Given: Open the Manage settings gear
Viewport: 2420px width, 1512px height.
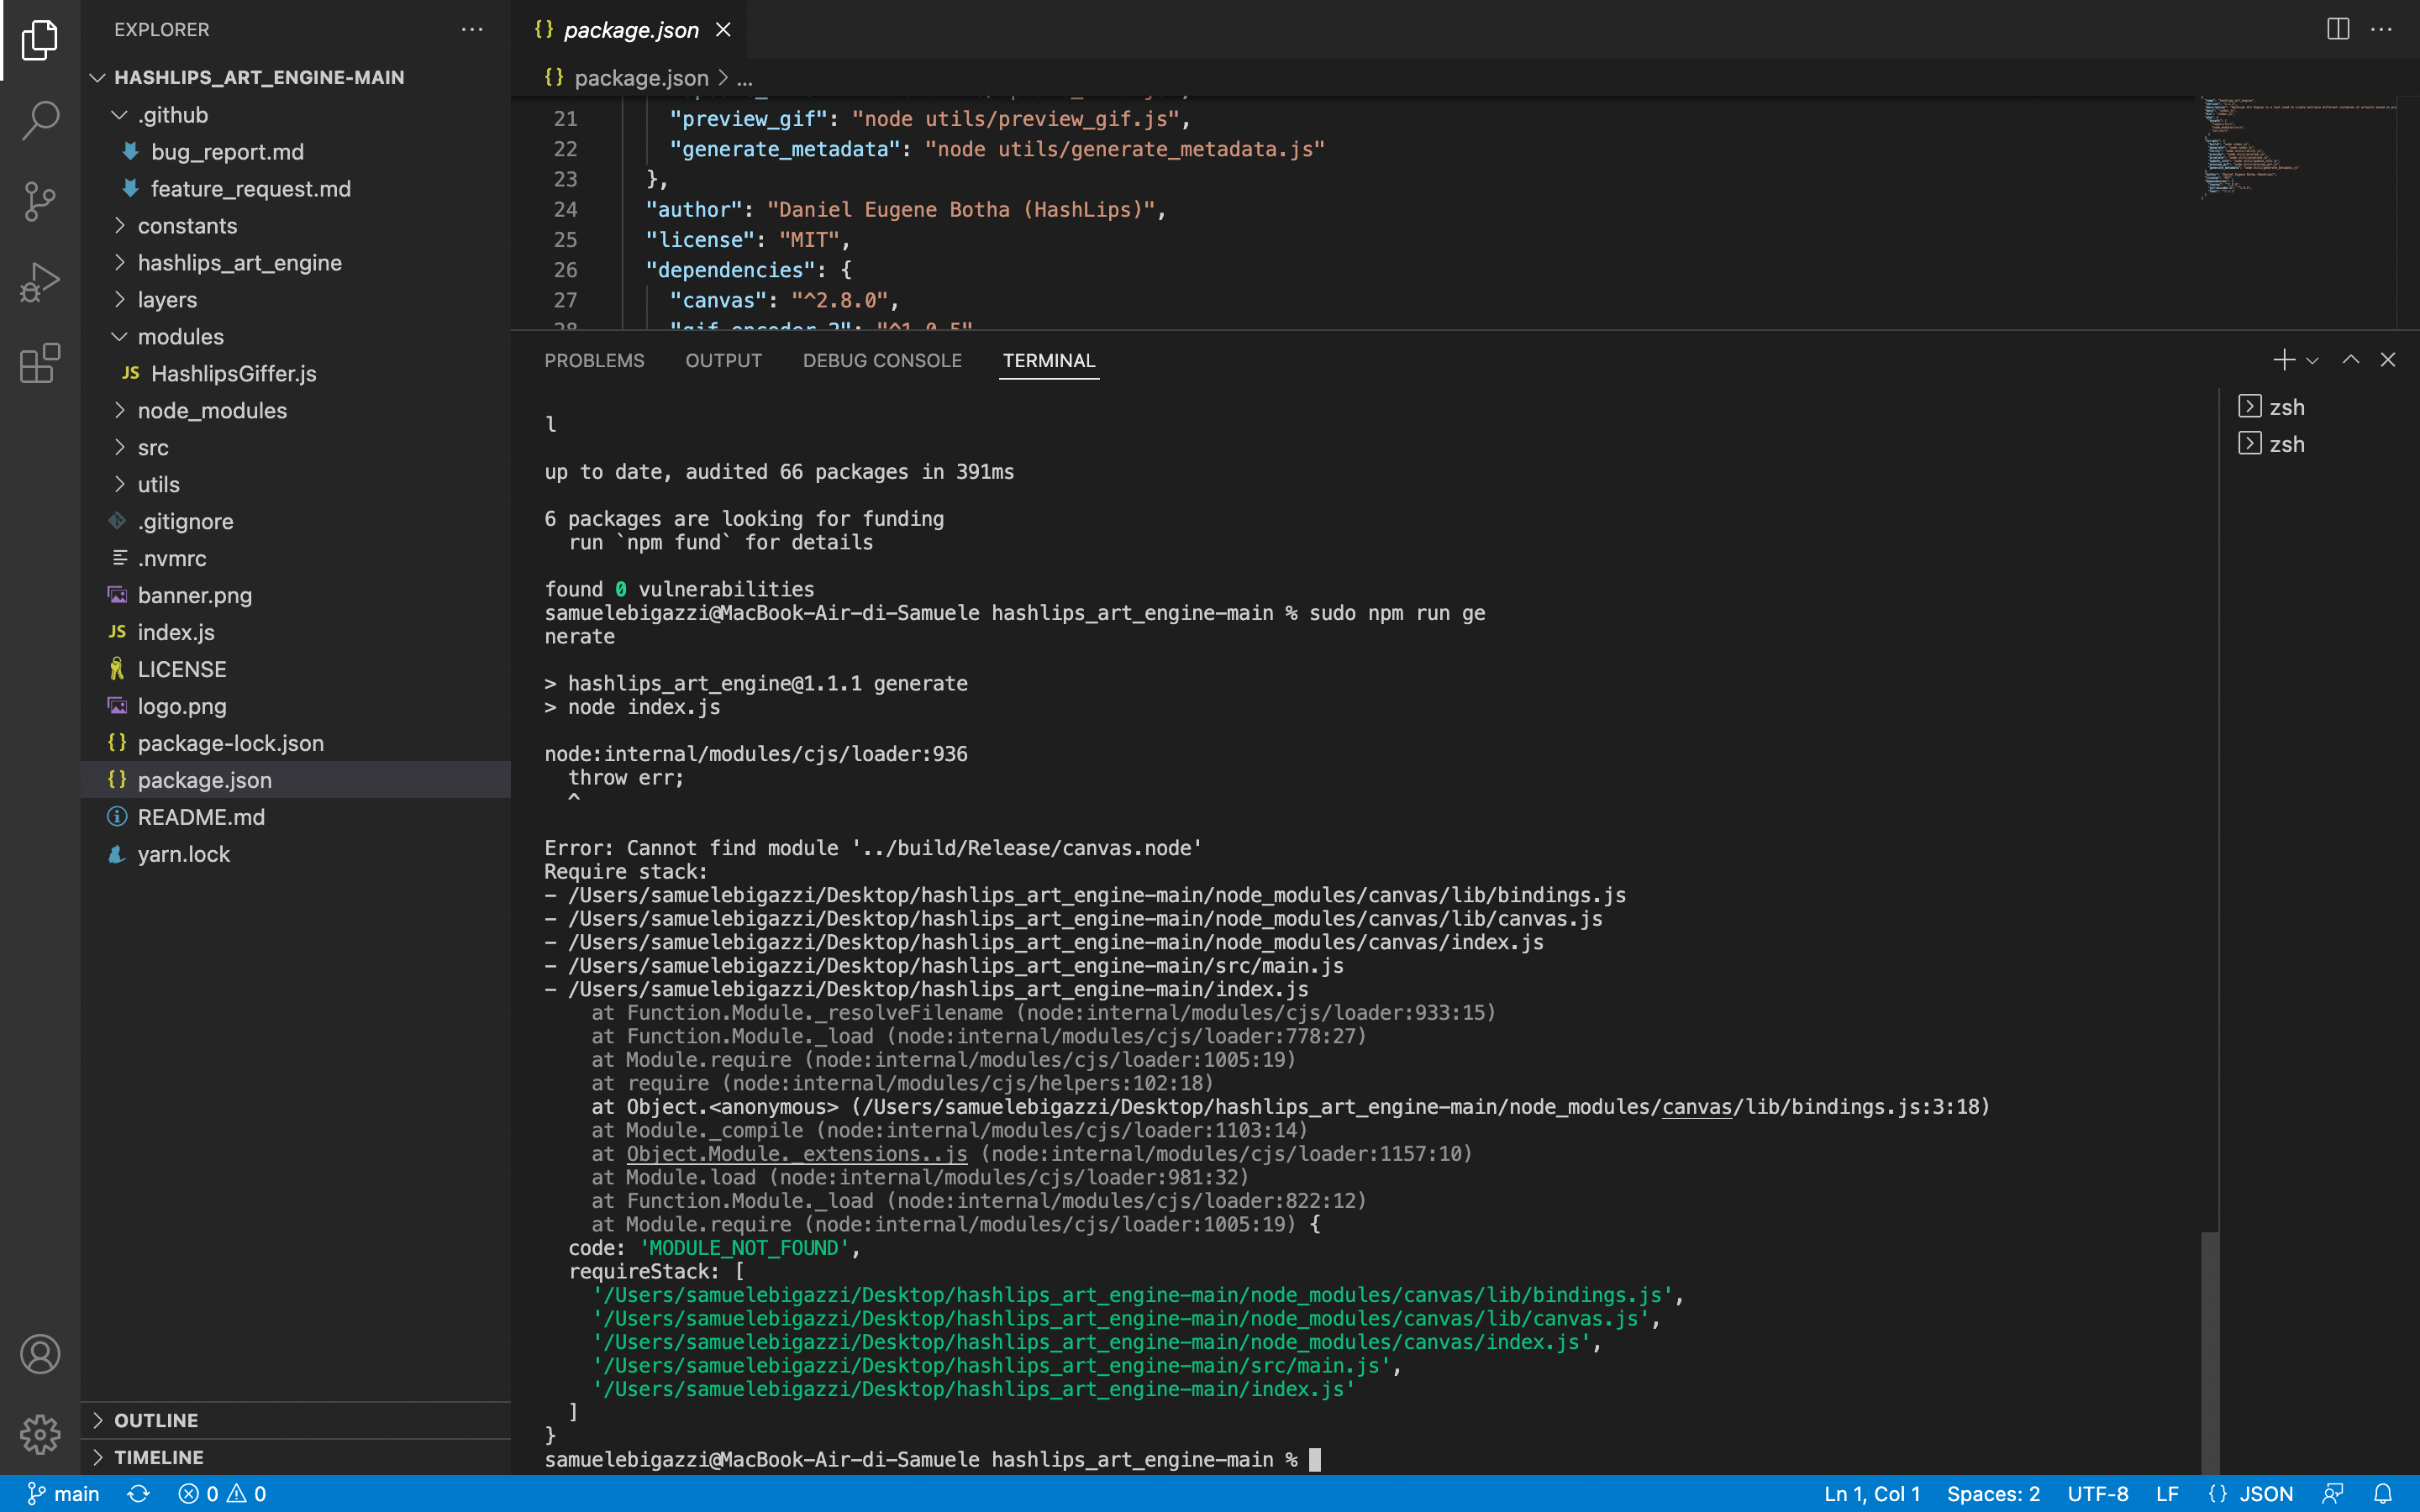Looking at the screenshot, I should coord(39,1434).
